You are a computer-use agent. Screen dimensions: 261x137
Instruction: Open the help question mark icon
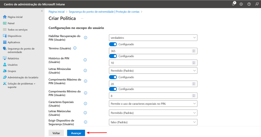coord(249,4)
